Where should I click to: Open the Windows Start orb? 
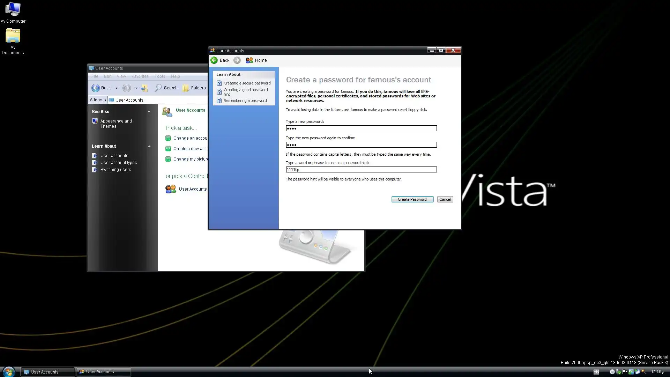(x=8, y=372)
